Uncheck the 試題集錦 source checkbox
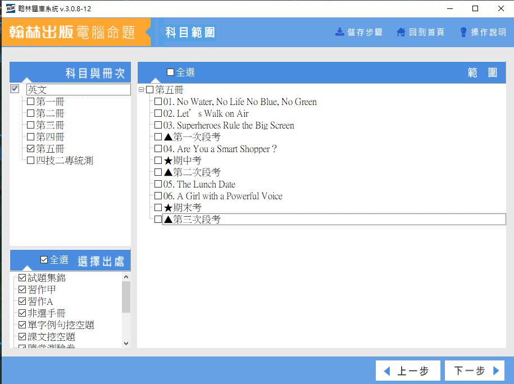The image size is (514, 384). click(22, 278)
